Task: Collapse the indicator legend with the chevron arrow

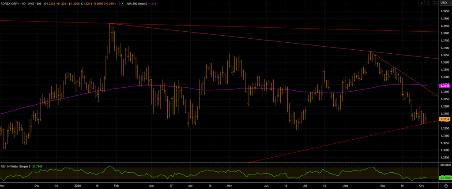Action: tap(123, 3)
